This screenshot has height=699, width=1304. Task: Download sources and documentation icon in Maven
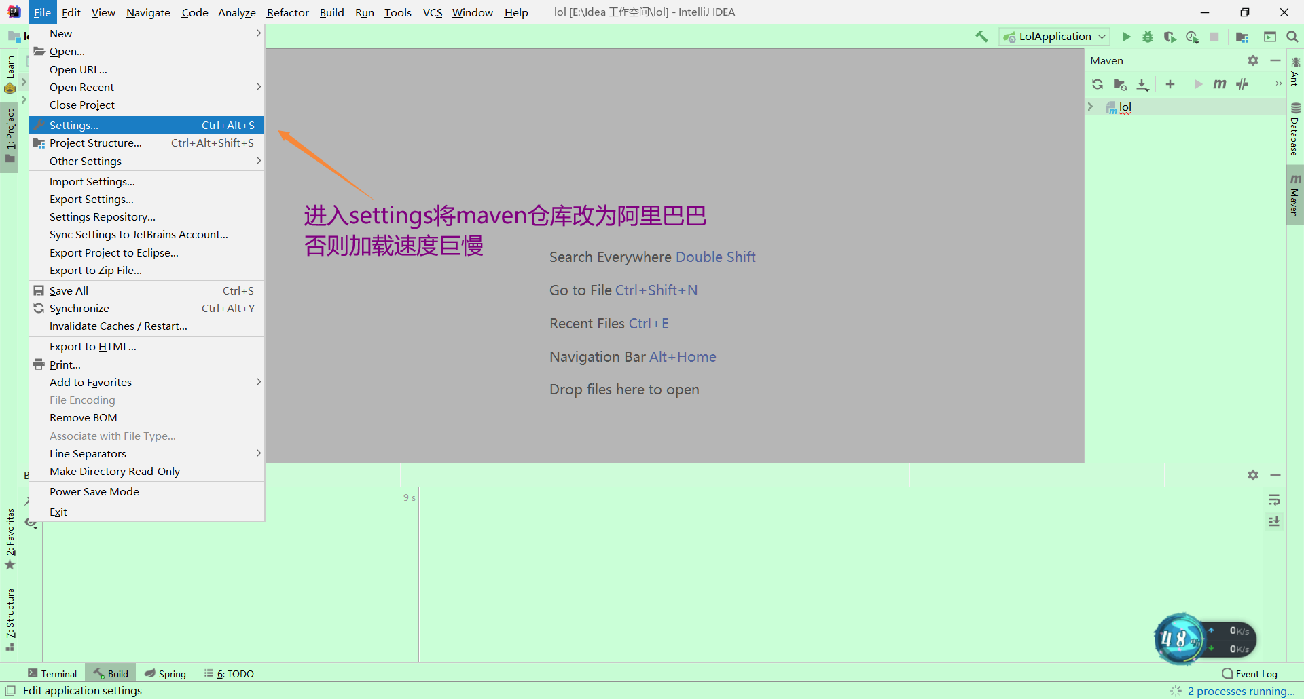(1143, 84)
